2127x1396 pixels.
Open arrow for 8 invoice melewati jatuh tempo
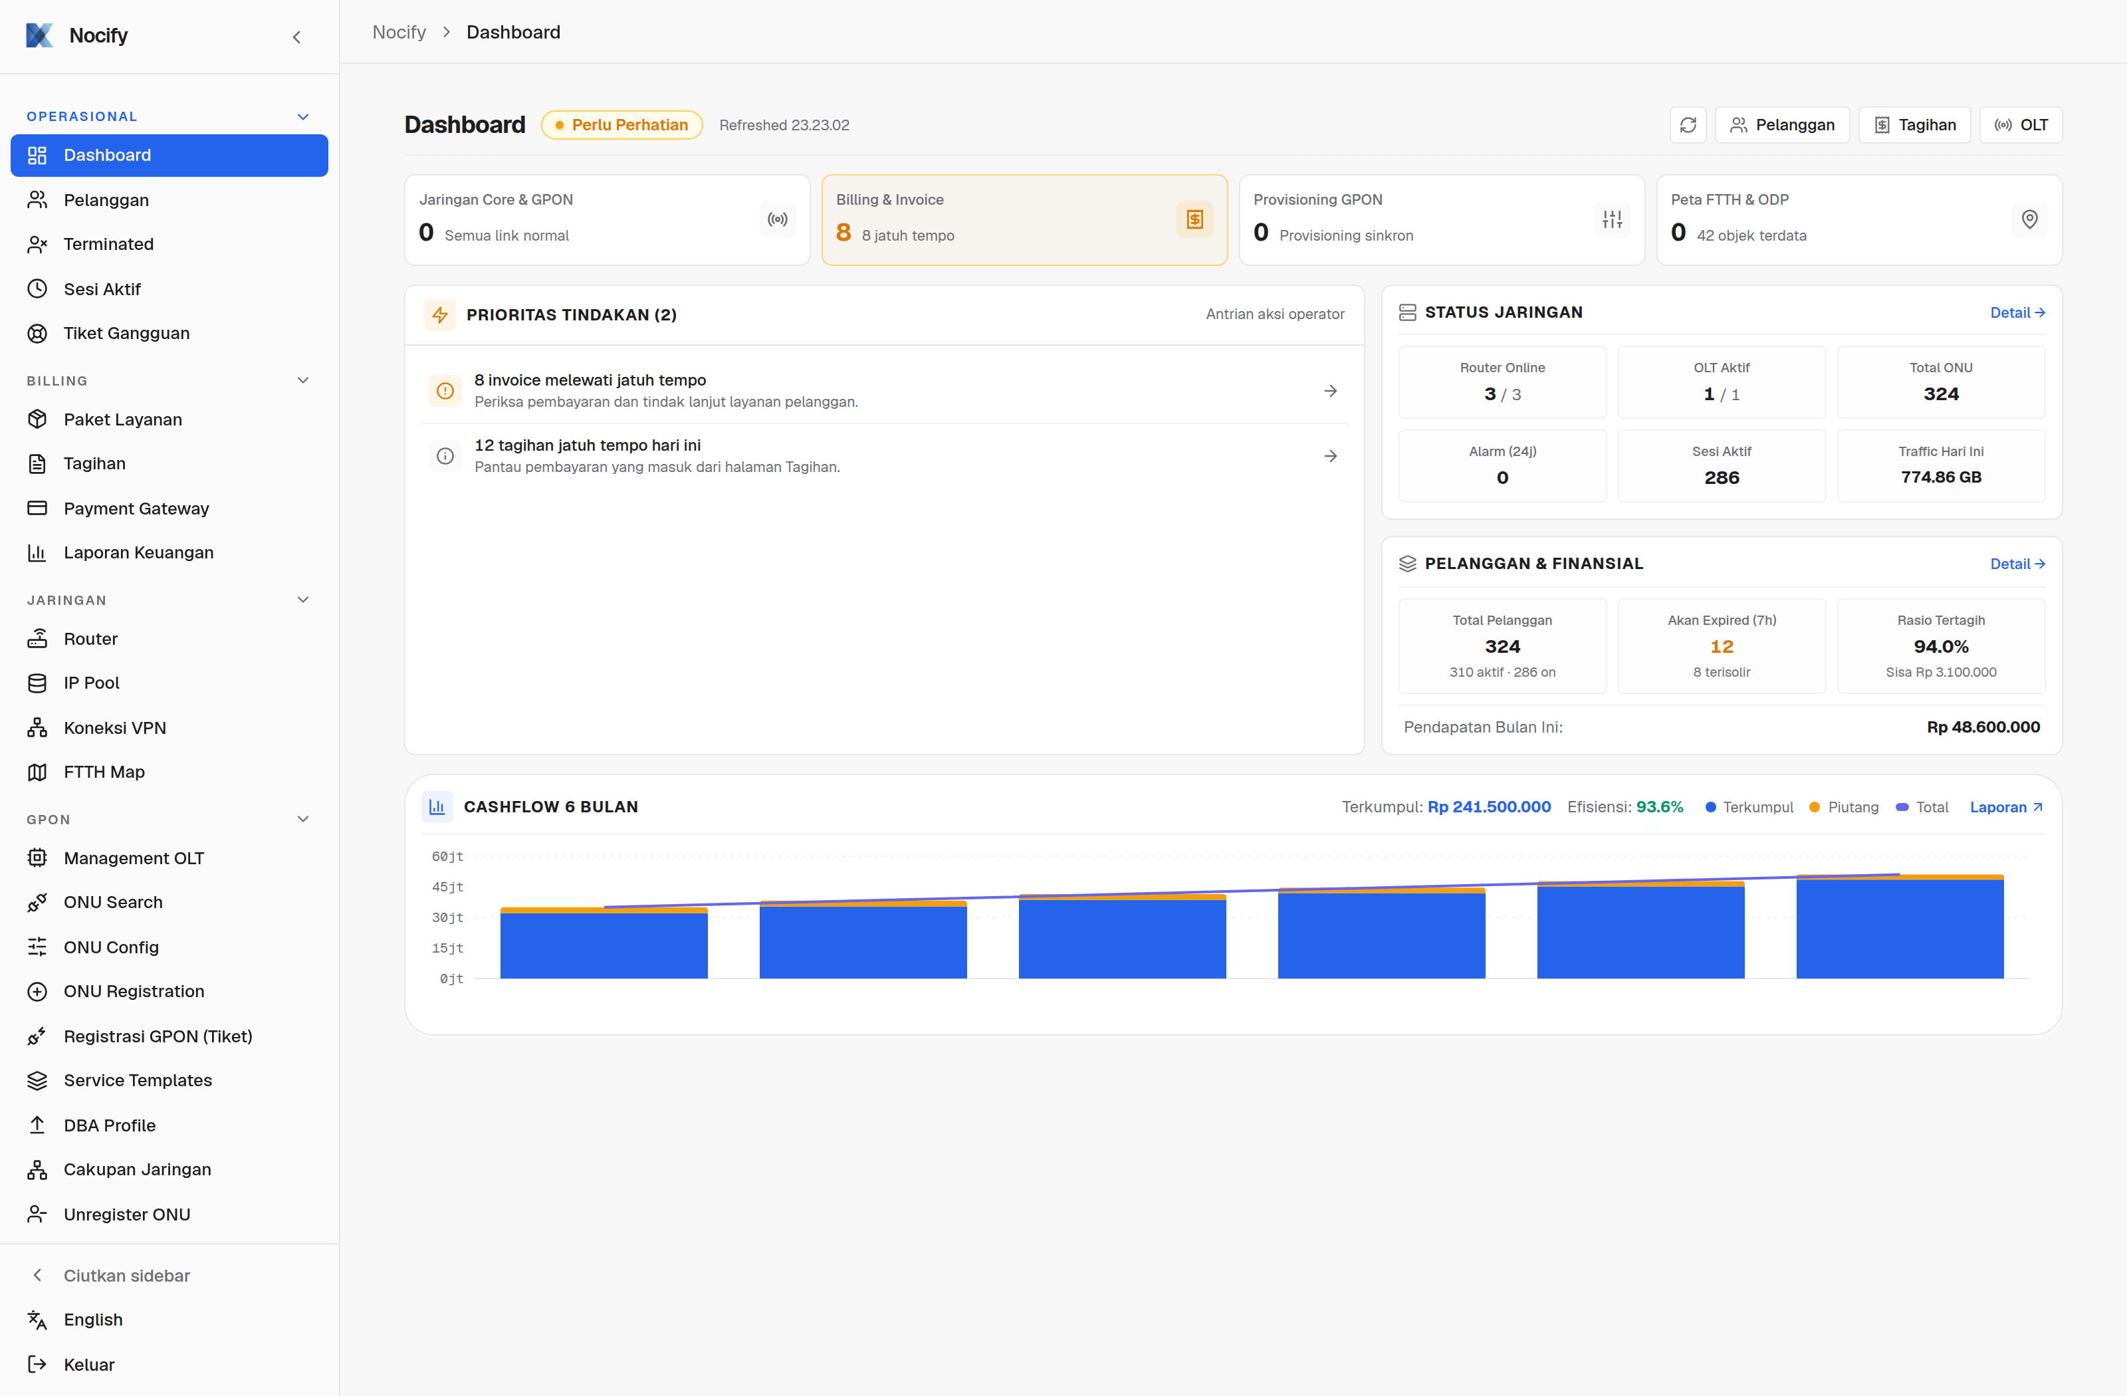click(1331, 392)
